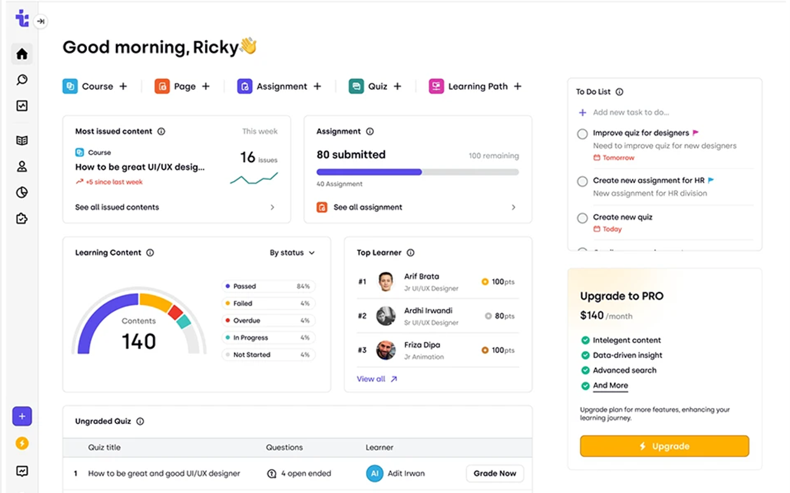Viewport: 790px width, 493px height.
Task: Create a new Learning Path
Action: (x=518, y=86)
